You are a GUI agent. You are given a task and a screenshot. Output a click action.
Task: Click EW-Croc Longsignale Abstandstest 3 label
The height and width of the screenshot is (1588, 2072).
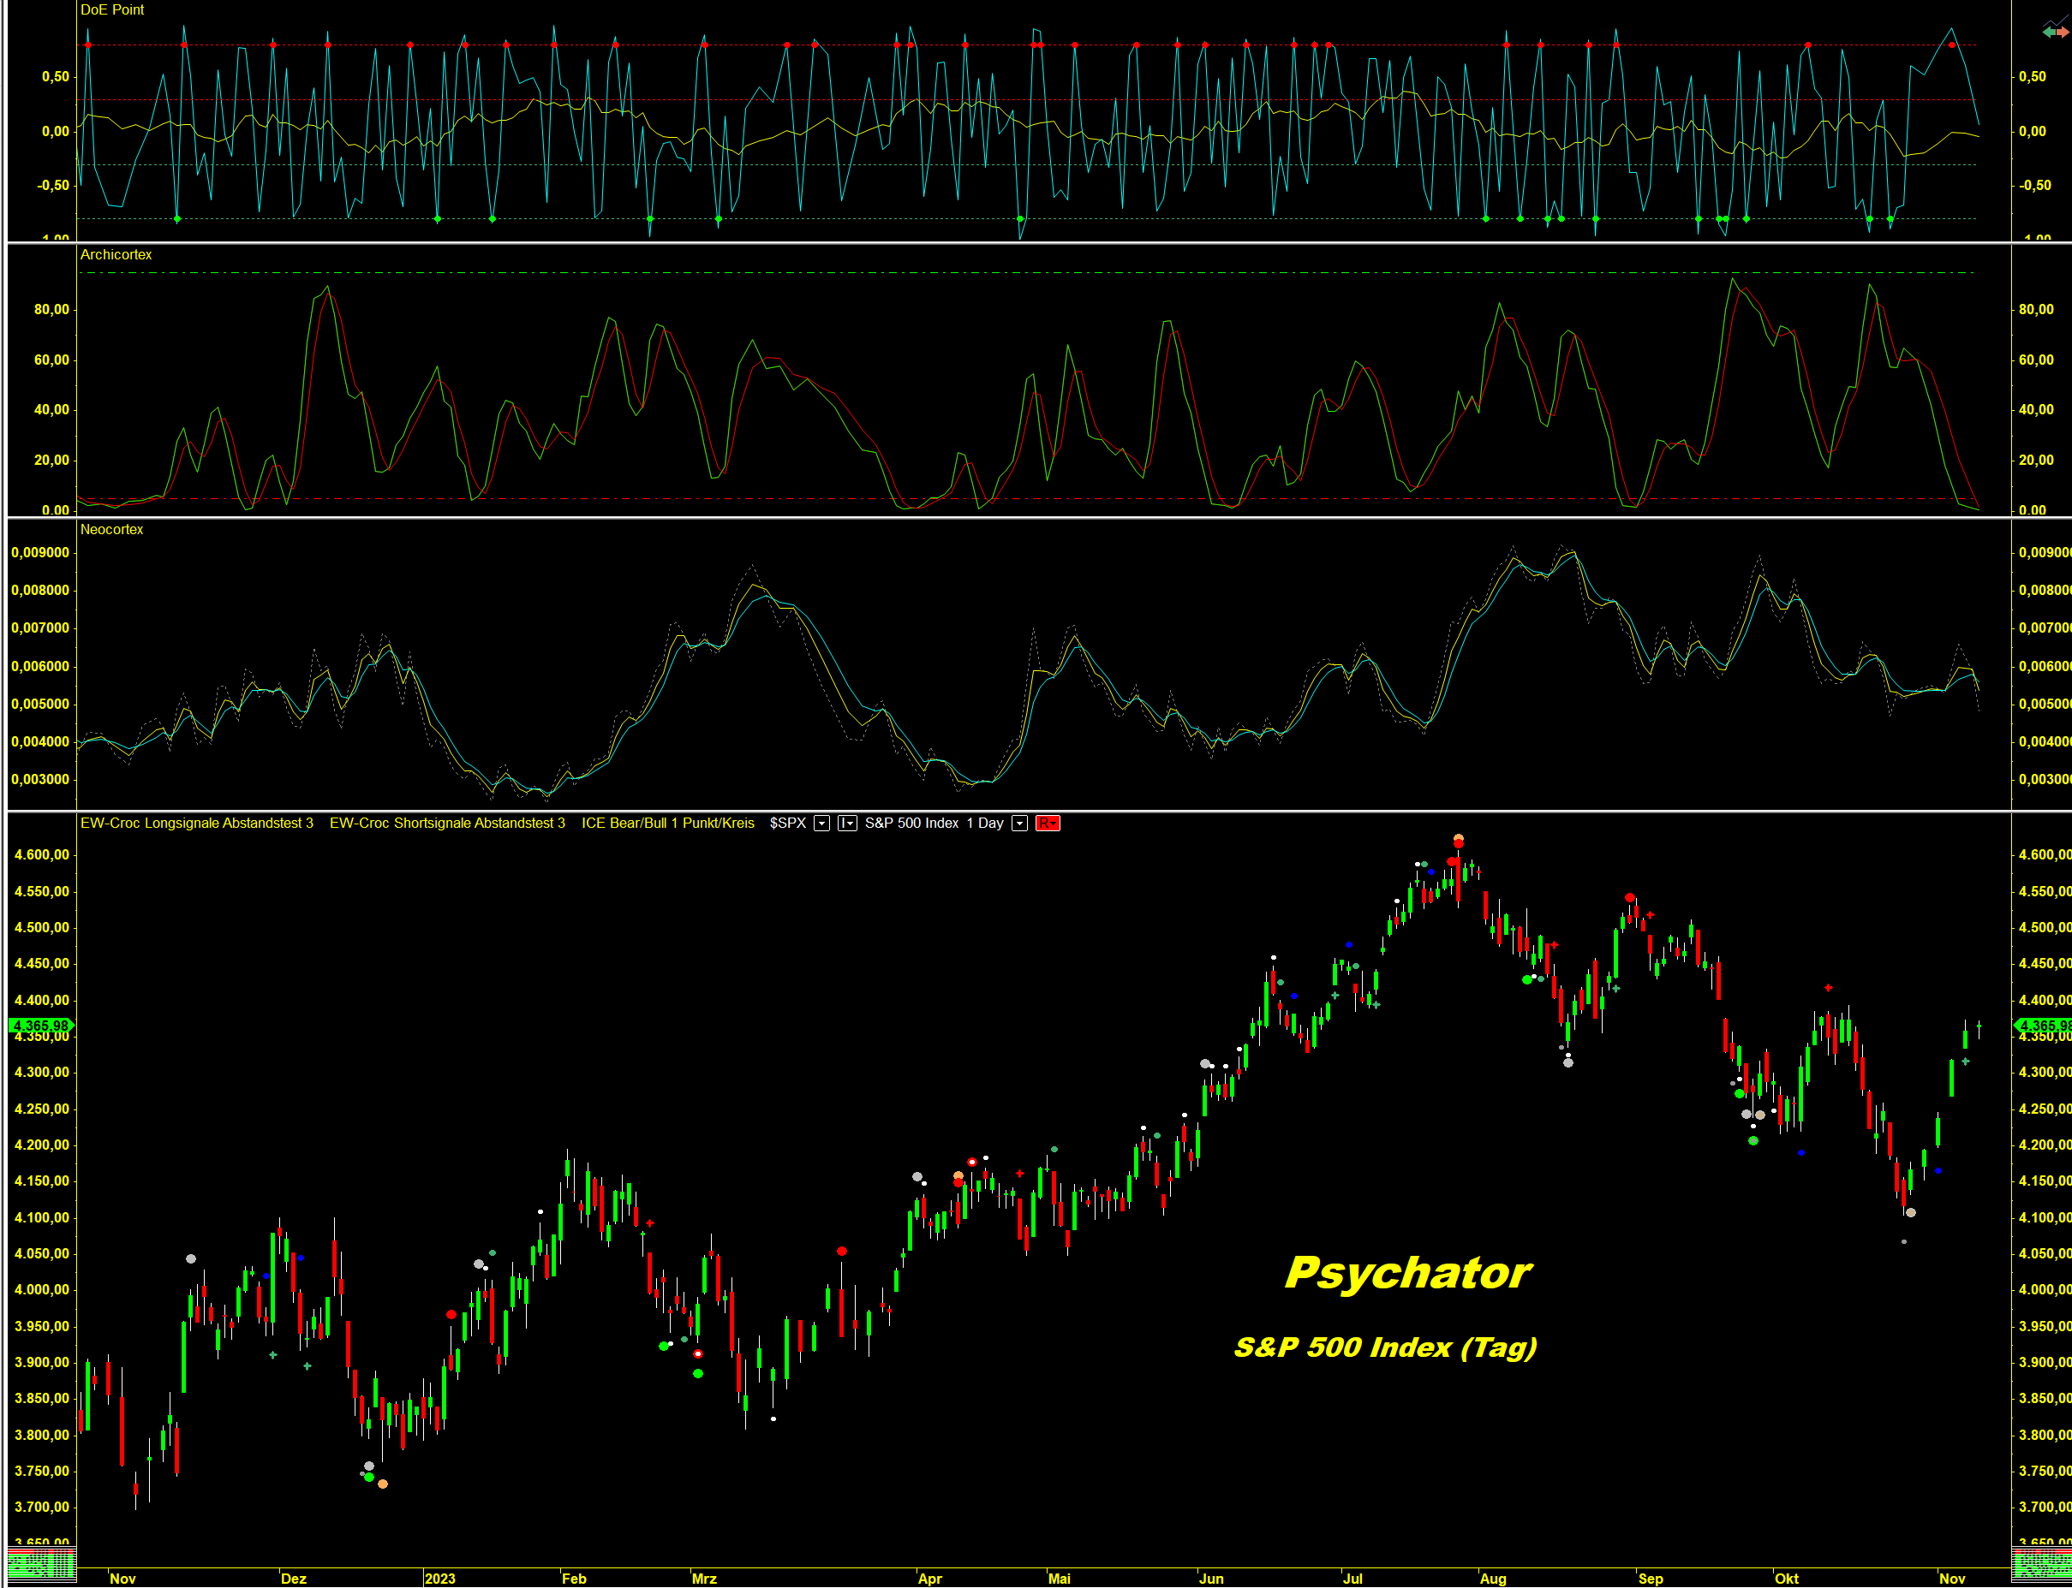[196, 824]
